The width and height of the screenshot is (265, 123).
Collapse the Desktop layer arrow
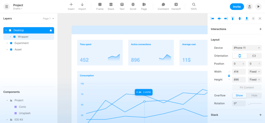(6, 30)
